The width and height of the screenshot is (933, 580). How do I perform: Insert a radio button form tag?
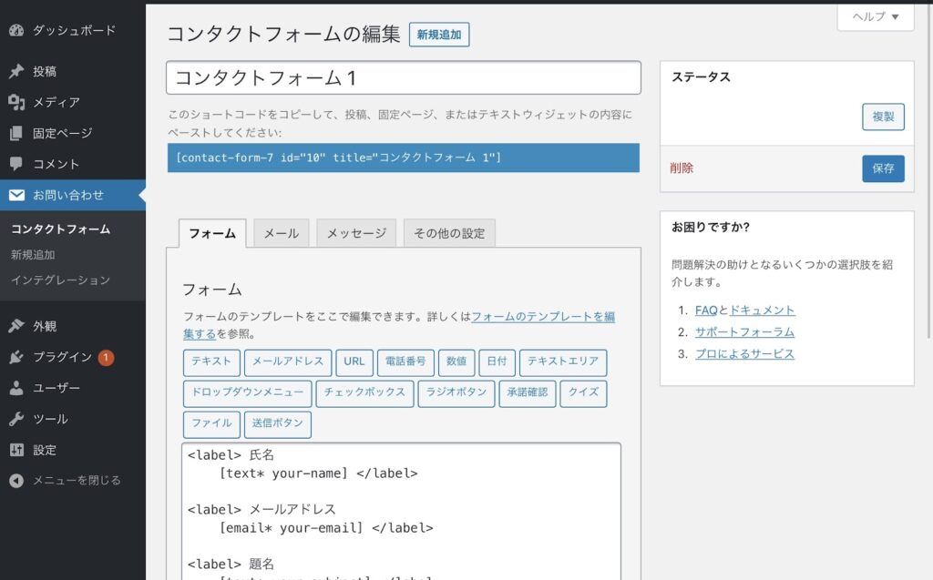[456, 393]
